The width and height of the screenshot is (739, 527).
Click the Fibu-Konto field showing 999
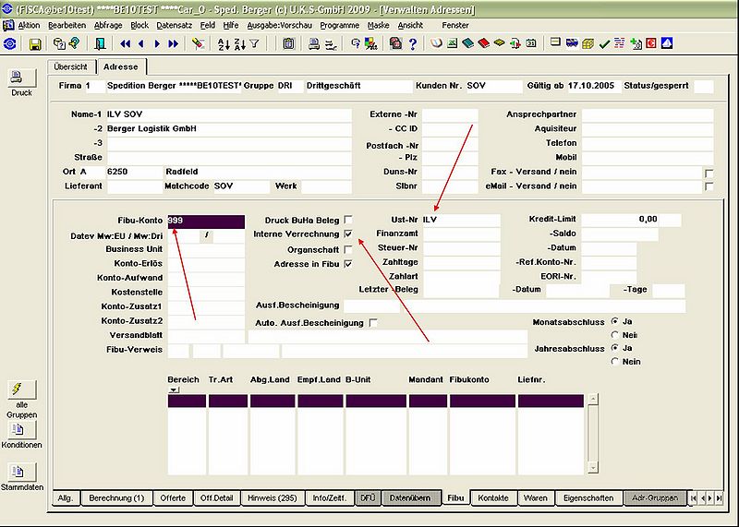[x=206, y=221]
